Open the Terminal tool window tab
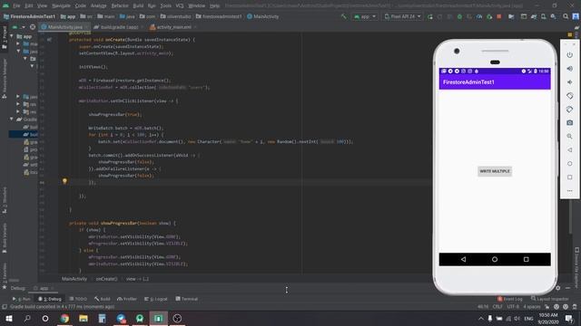This screenshot has height=326, width=581. click(187, 299)
